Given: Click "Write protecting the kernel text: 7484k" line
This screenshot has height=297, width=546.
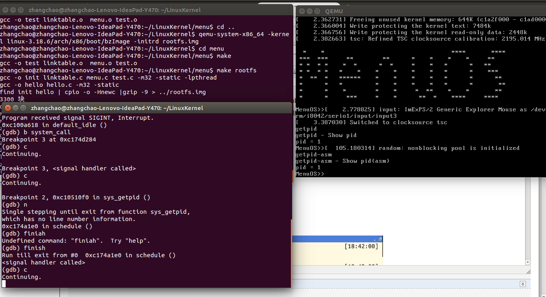Looking at the screenshot, I should tap(393, 26).
